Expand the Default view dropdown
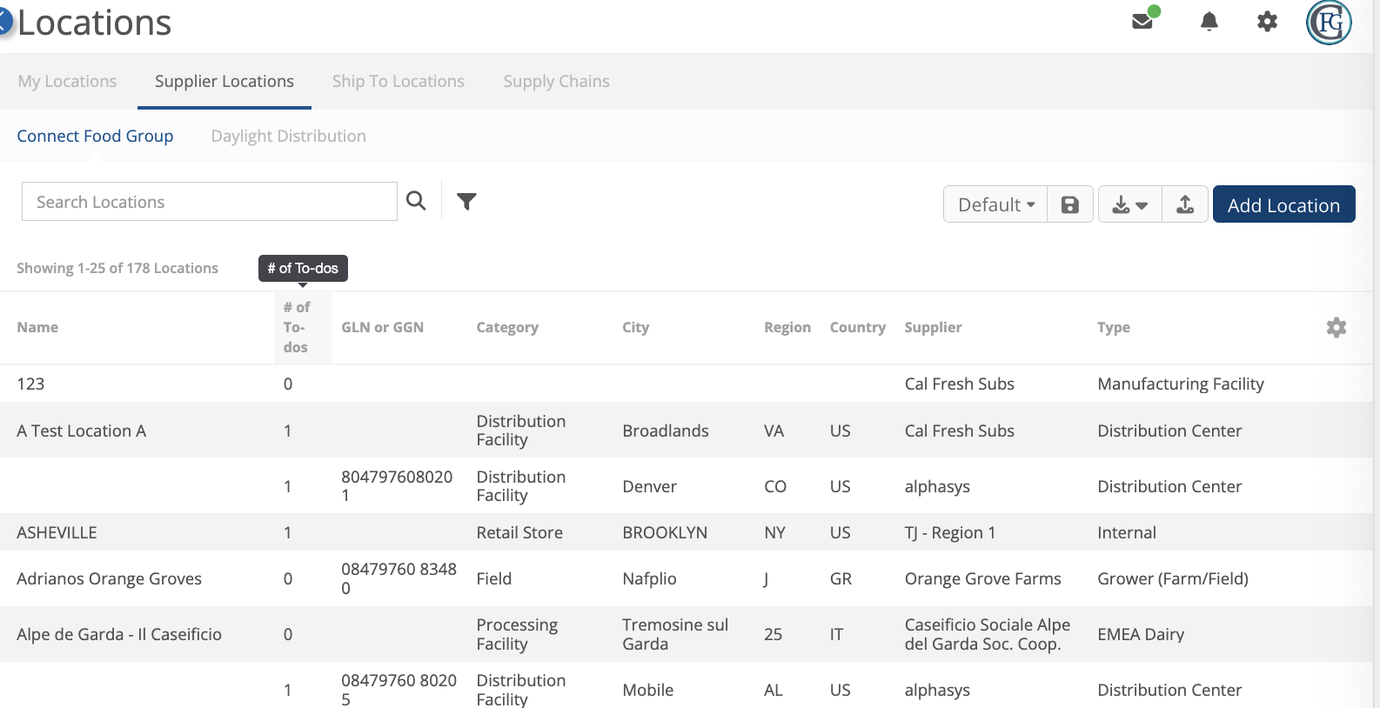 pyautogui.click(x=995, y=204)
